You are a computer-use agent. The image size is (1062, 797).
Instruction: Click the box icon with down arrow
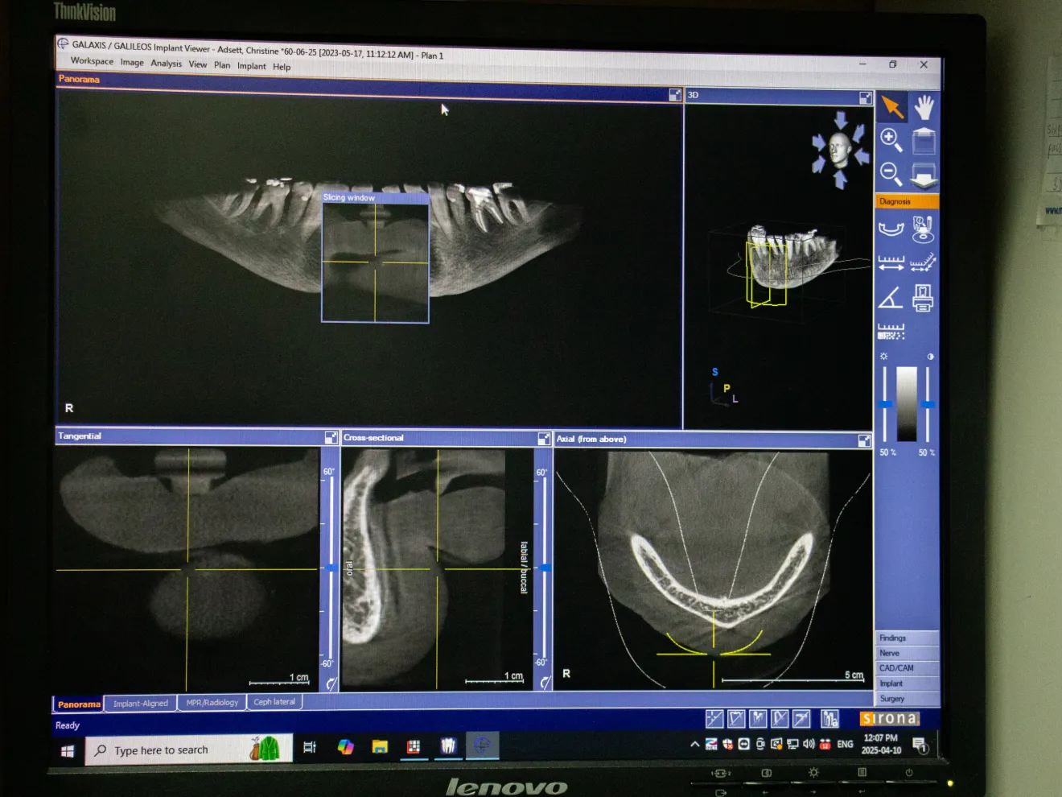tap(924, 175)
